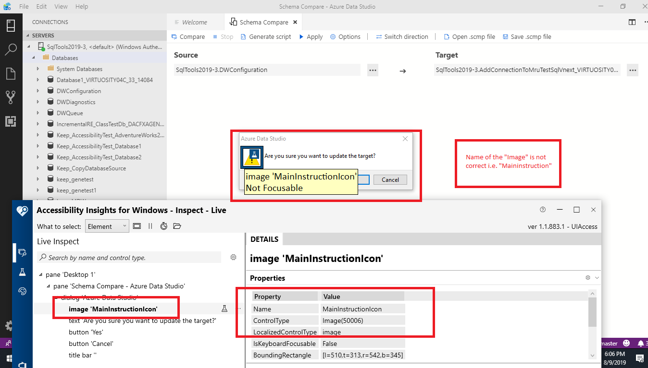This screenshot has width=648, height=368.
Task: Open a saved file using the folder icon
Action: pyautogui.click(x=177, y=226)
